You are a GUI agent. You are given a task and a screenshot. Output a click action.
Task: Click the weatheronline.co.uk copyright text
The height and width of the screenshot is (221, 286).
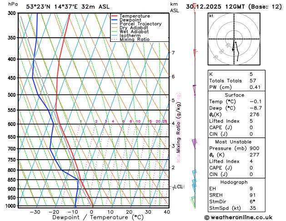click(x=238, y=217)
